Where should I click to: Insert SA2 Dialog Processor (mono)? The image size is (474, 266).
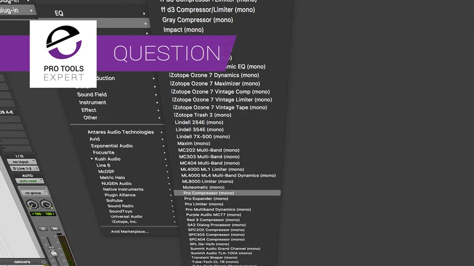click(216, 225)
